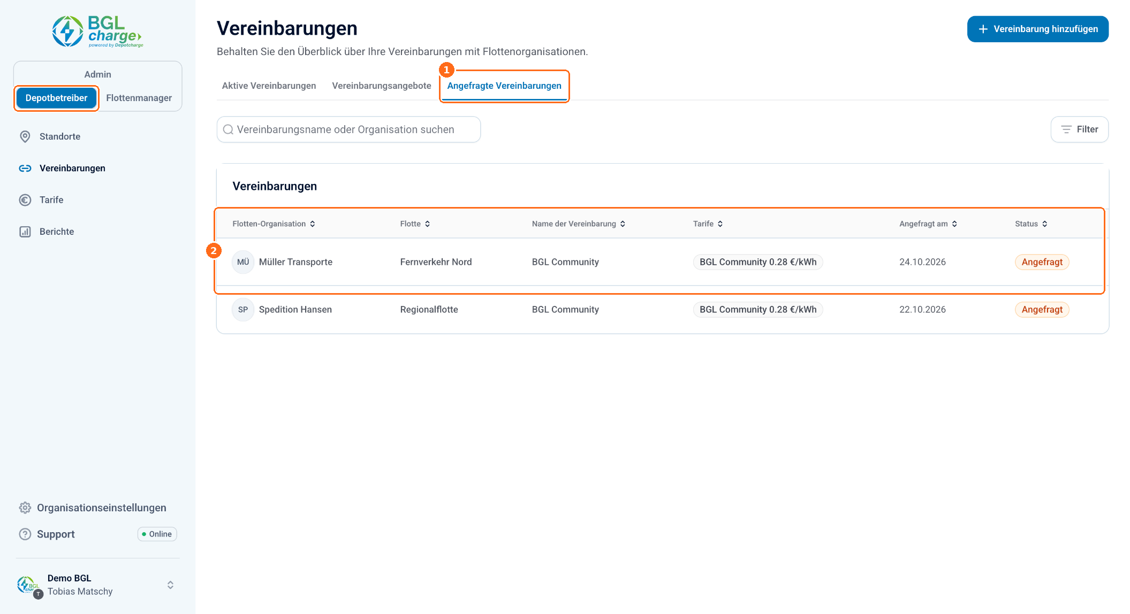Sort by Tarife column

click(708, 224)
